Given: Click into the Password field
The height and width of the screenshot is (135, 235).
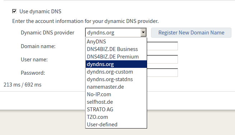Looking at the screenshot, I should click(x=162, y=73).
